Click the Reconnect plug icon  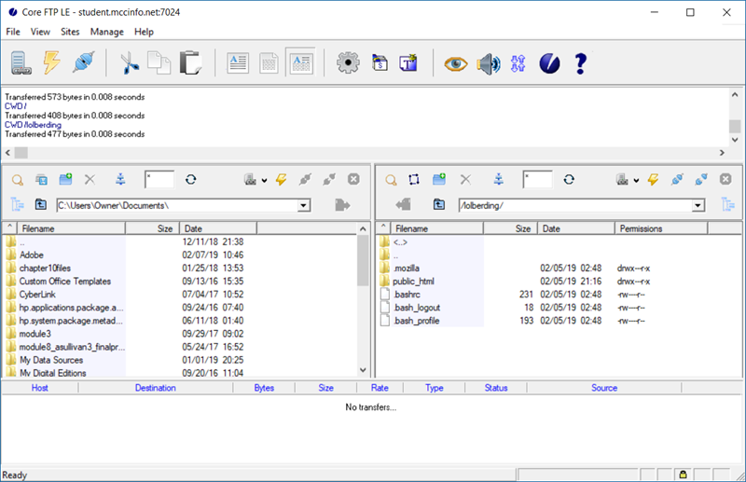coord(83,62)
